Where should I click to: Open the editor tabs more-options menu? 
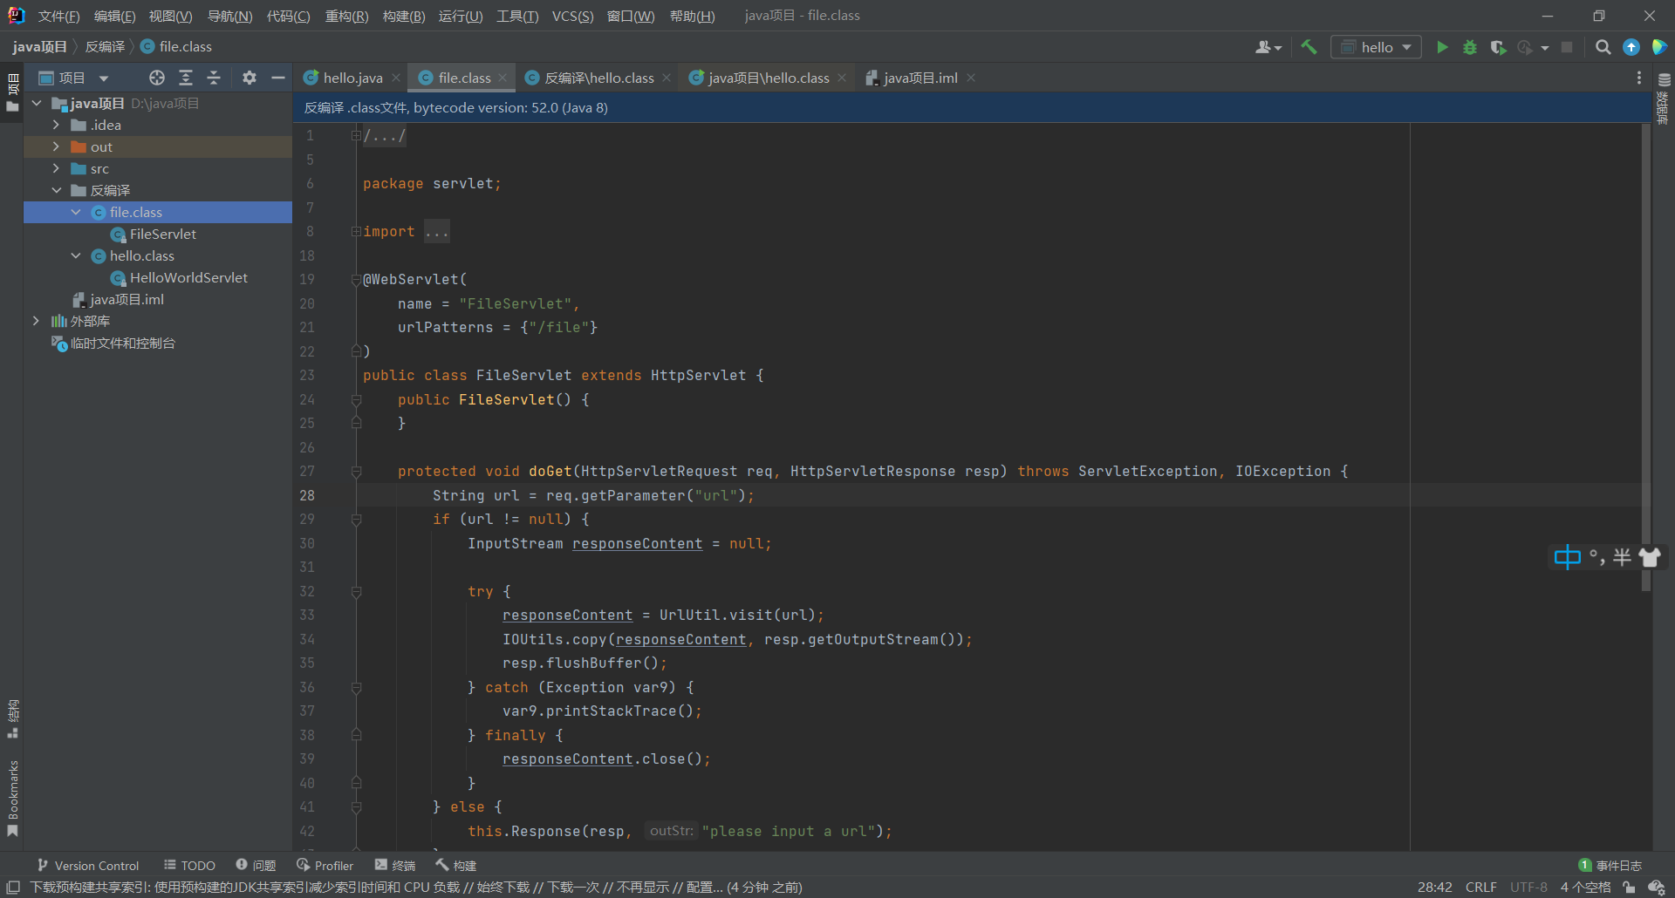1639,78
